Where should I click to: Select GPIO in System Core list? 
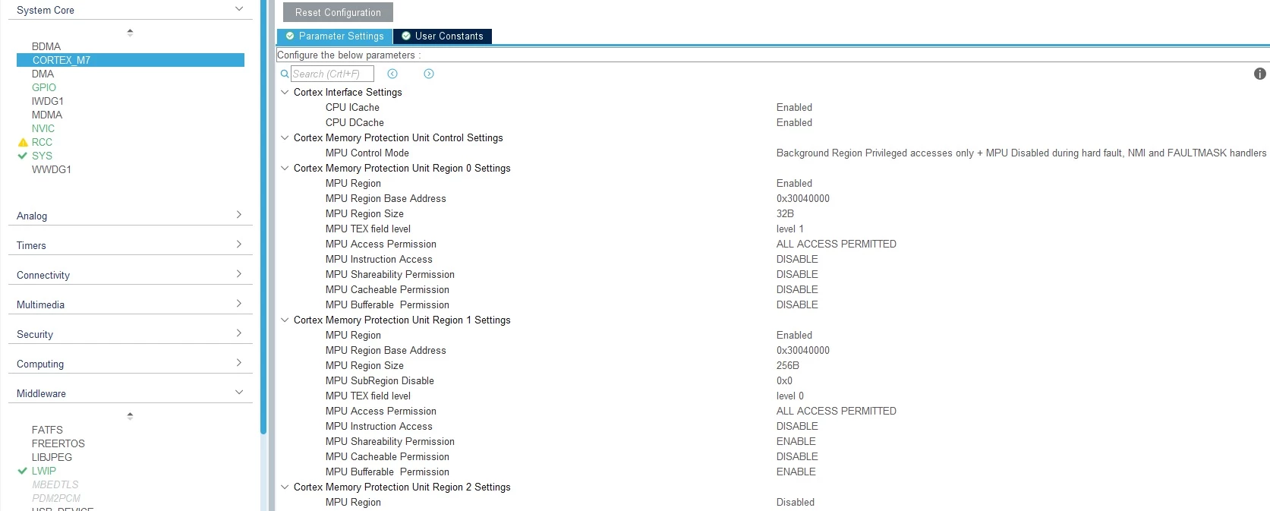[44, 87]
